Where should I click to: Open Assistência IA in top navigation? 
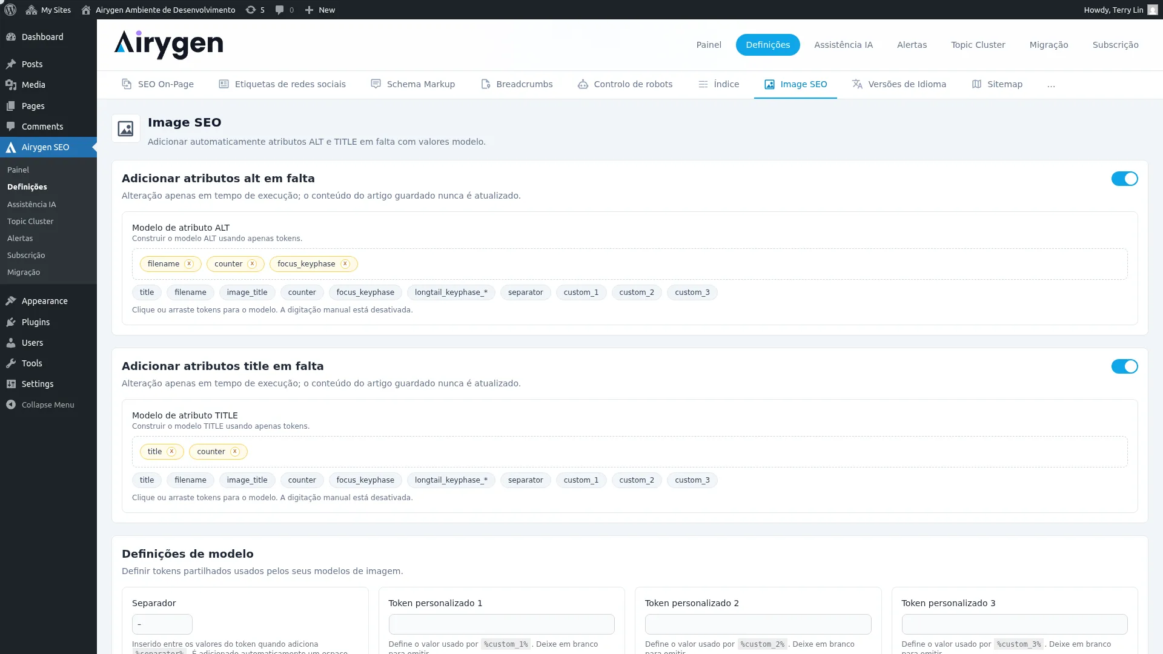[x=843, y=45]
